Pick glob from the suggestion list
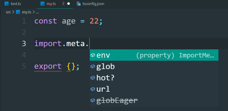Viewport: 228px width, 111px height. tap(154, 66)
